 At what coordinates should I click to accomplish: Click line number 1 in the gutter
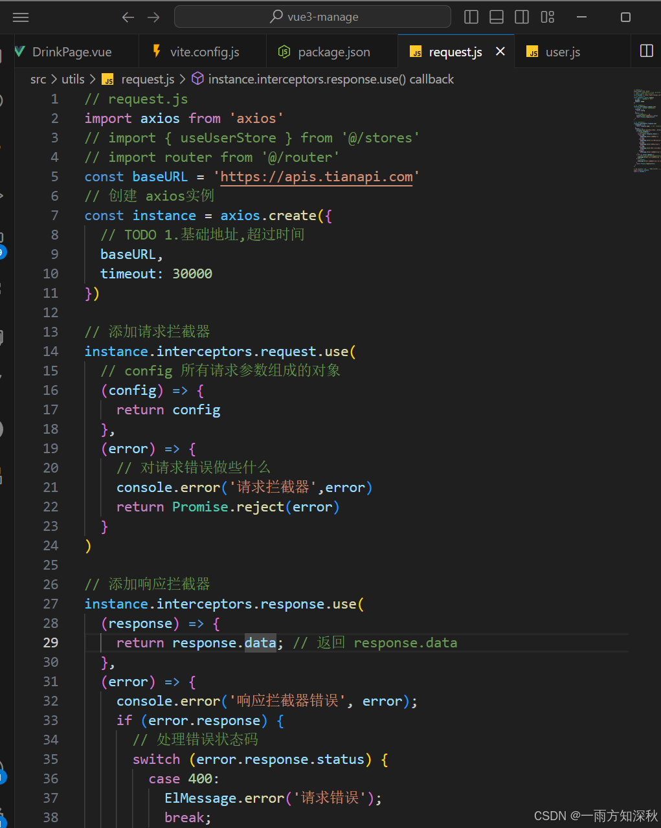[x=54, y=99]
